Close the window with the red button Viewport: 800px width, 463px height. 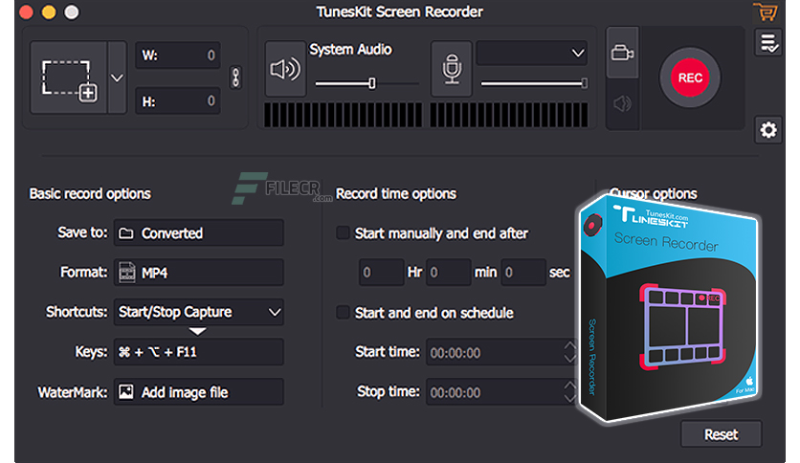(x=26, y=12)
